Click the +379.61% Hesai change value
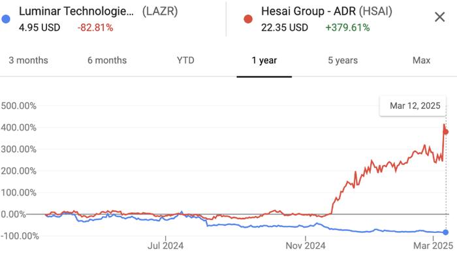Viewport: 457px width, 261px height. pyautogui.click(x=347, y=27)
